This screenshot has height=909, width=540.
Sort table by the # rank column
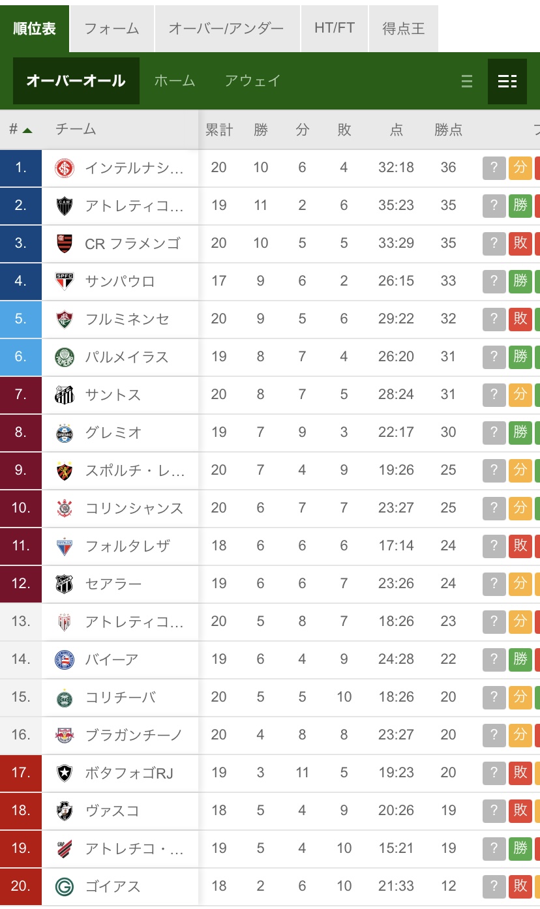click(x=20, y=130)
